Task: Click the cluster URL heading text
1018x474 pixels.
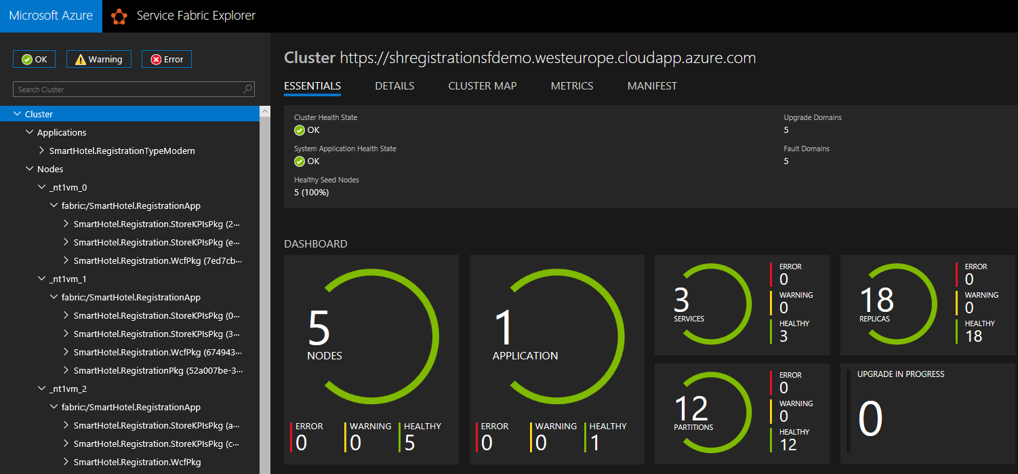Action: pyautogui.click(x=548, y=58)
